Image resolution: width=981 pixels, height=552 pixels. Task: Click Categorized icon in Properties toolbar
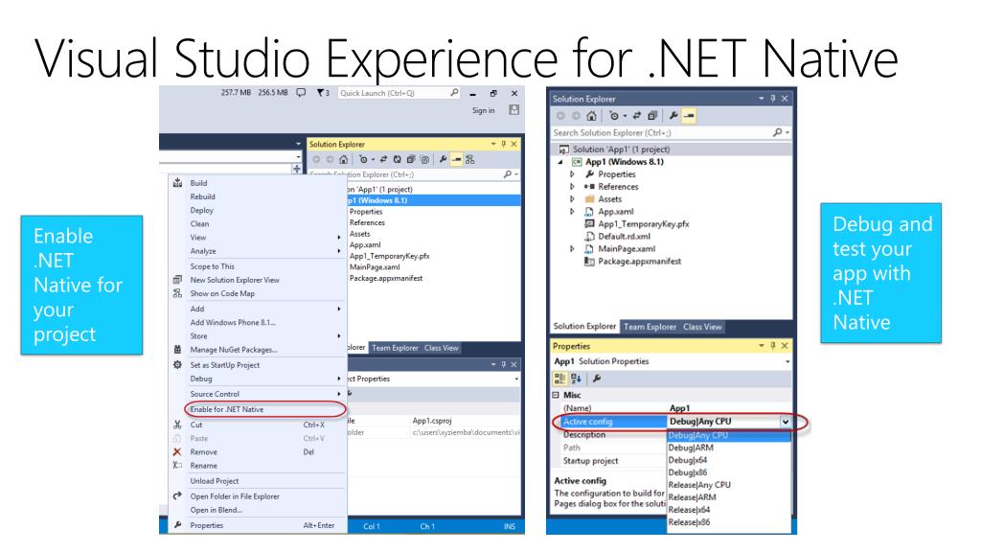coord(559,379)
